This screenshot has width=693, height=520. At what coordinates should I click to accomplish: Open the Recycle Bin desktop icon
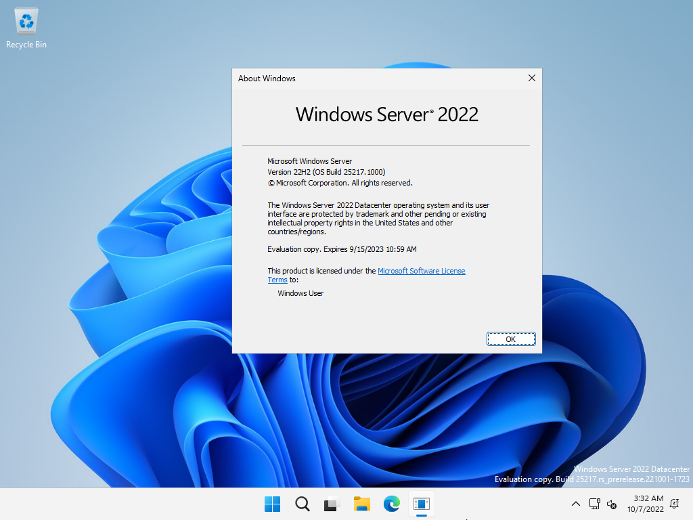(x=26, y=28)
